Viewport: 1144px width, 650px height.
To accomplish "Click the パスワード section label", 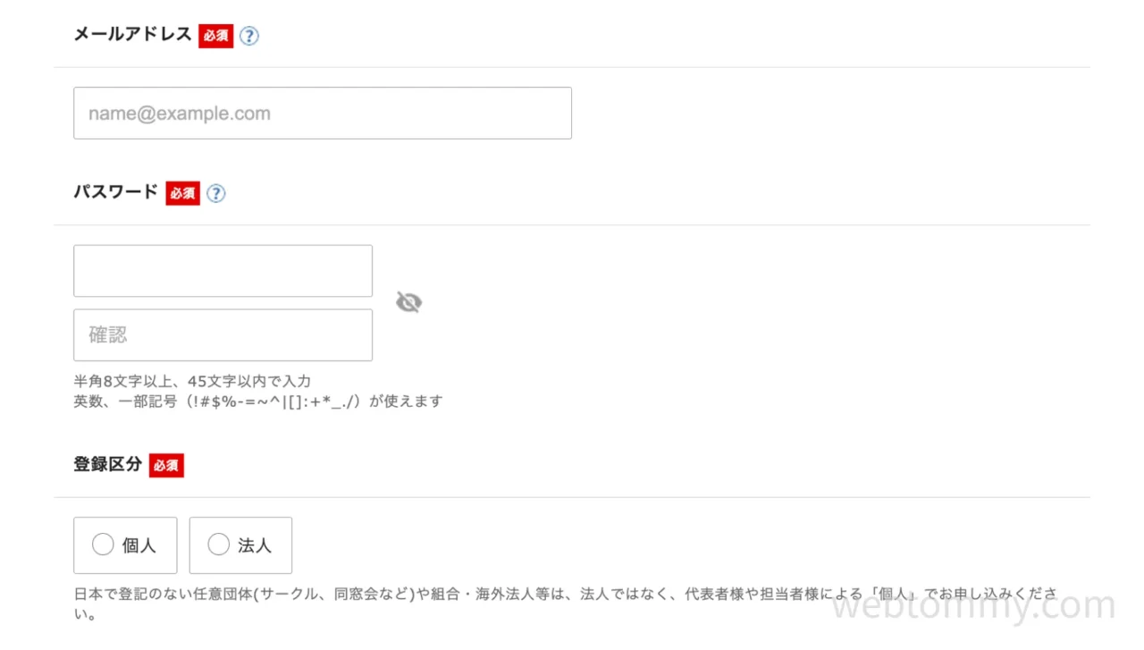I will [x=115, y=192].
